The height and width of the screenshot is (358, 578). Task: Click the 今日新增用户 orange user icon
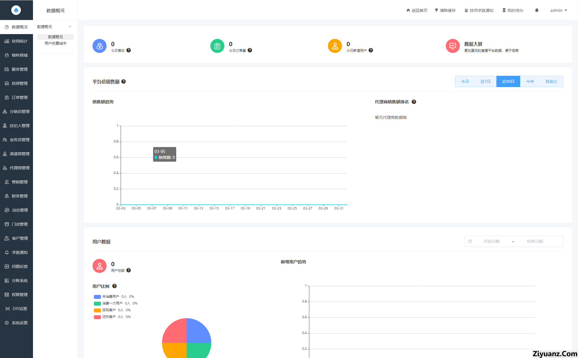point(335,46)
